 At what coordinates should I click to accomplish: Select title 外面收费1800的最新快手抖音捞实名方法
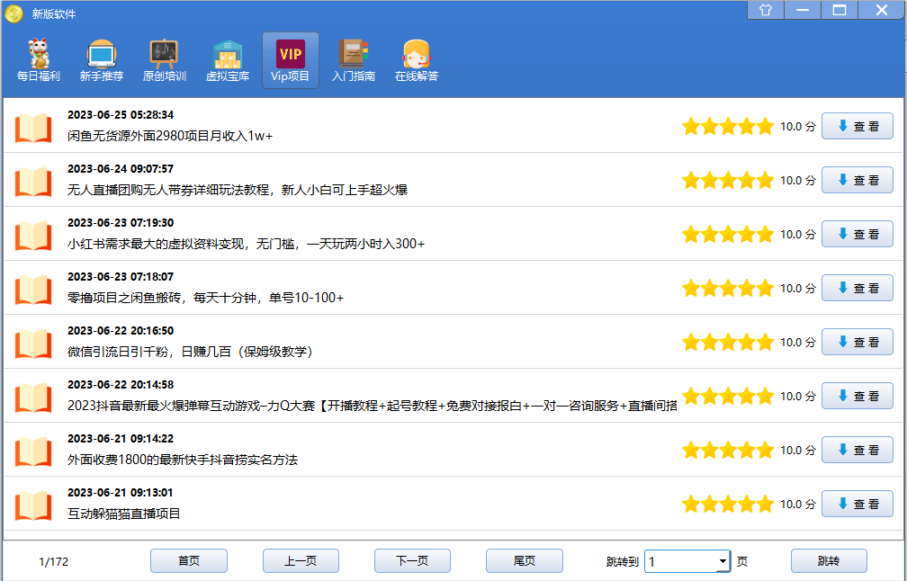click(x=183, y=460)
